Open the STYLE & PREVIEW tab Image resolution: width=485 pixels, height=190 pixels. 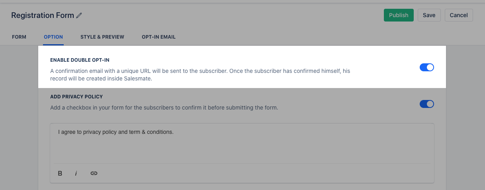pyautogui.click(x=102, y=37)
